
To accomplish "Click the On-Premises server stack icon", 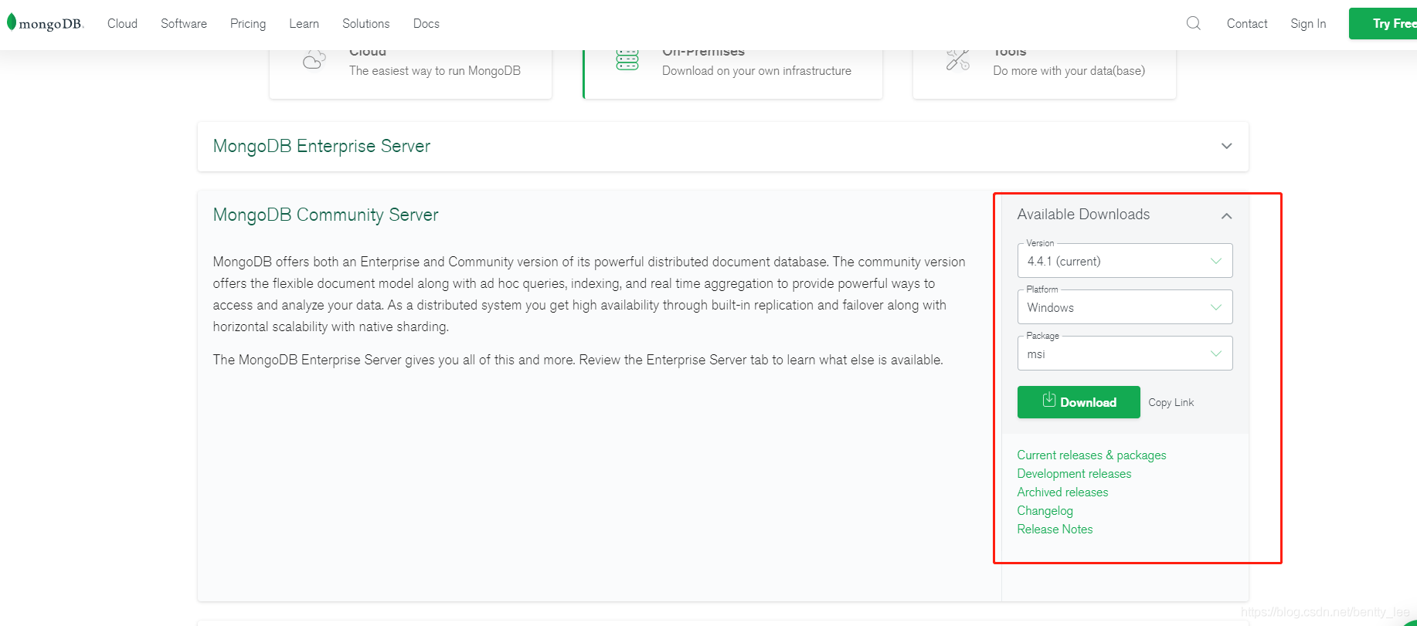I will (627, 59).
